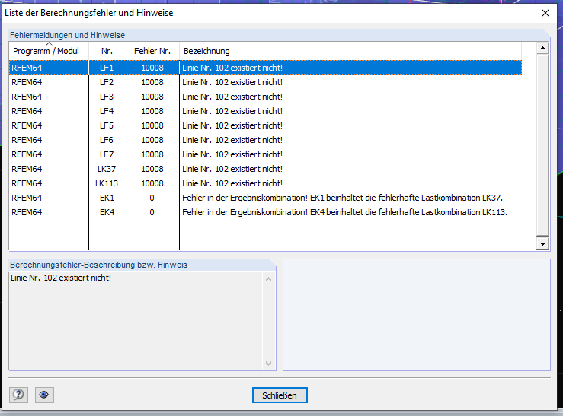Click the error list scroll-down arrow
Viewport: 563px width, 416px height.
point(542,244)
